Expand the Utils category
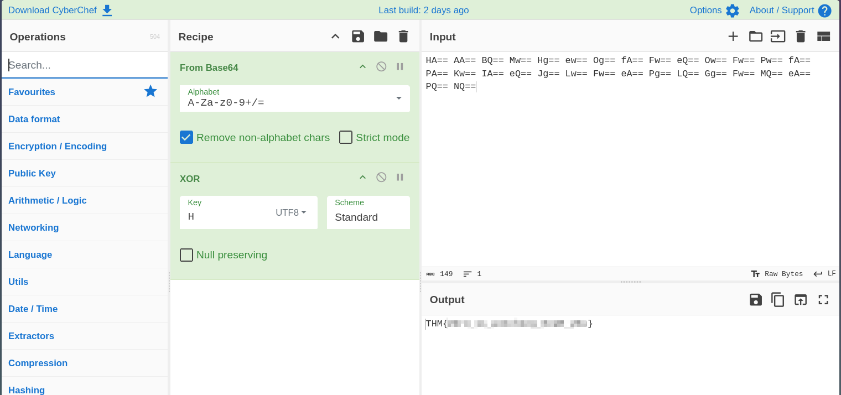The image size is (841, 395). (x=85, y=282)
